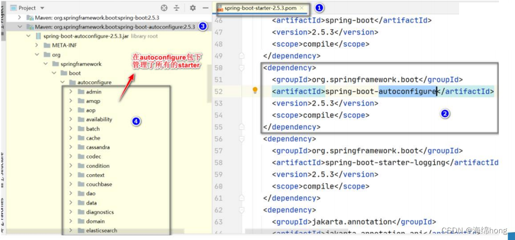This screenshot has width=515, height=240.
Task: Click text spring-boot-starter-logging on line 58
Action: pos(385,162)
